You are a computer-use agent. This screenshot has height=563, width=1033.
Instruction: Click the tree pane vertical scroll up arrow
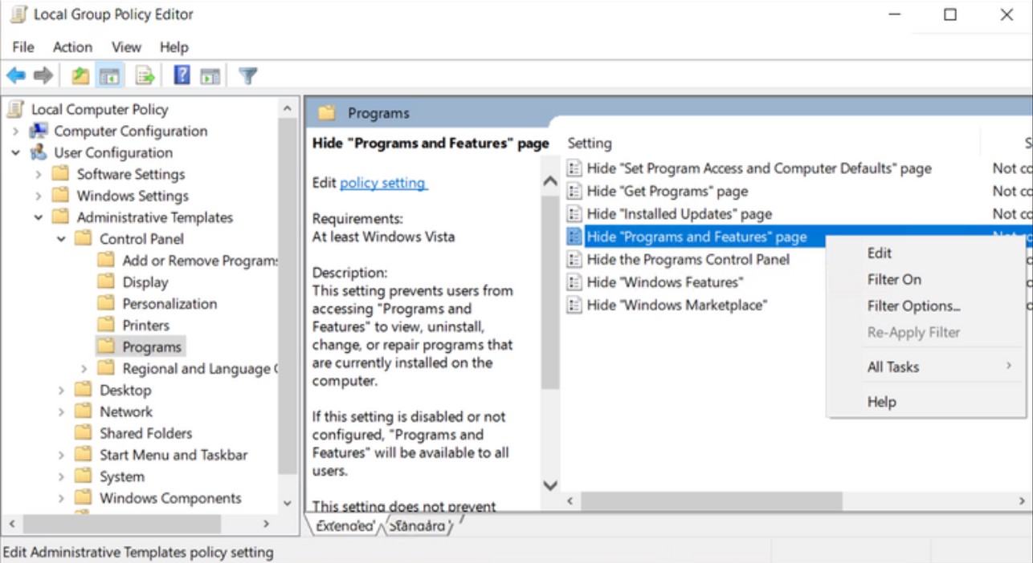pos(288,107)
